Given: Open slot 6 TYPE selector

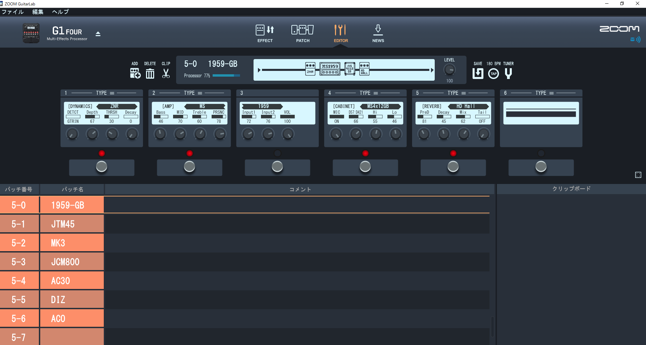Looking at the screenshot, I should [x=545, y=93].
